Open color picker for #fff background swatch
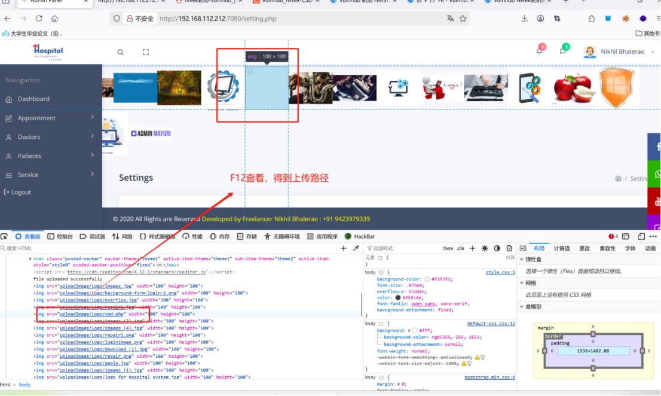Image resolution: width=661 pixels, height=396 pixels. tap(415, 331)
